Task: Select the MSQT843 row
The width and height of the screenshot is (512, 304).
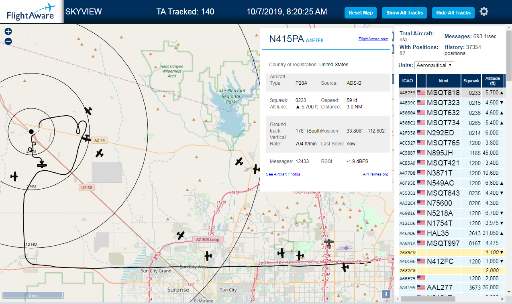Action: click(x=451, y=193)
